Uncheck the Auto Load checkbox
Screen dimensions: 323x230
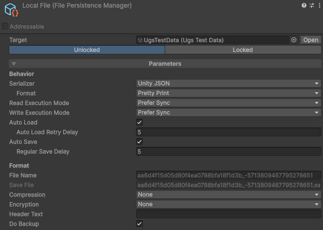[x=139, y=122]
